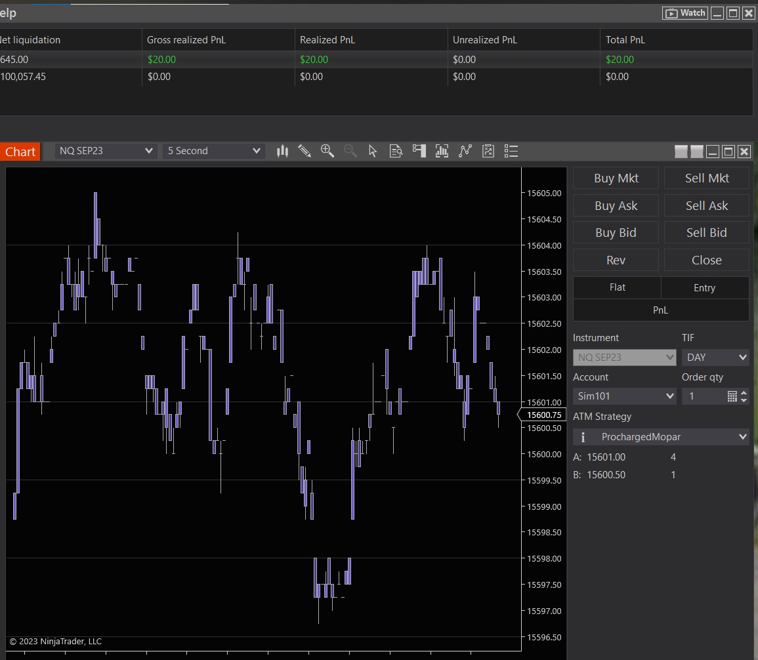The height and width of the screenshot is (660, 758).
Task: Click the chart properties list icon
Action: [511, 152]
